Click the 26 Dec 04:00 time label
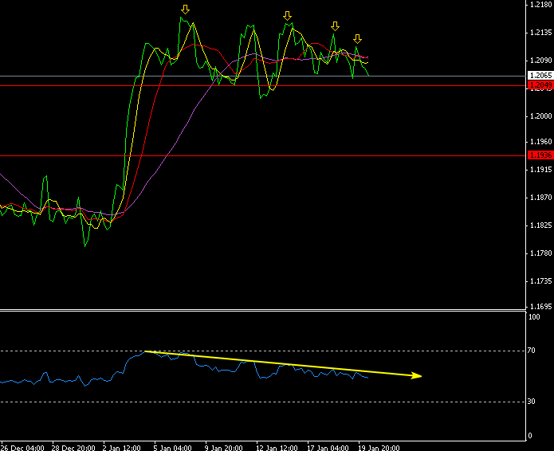The width and height of the screenshot is (554, 451). click(x=22, y=448)
